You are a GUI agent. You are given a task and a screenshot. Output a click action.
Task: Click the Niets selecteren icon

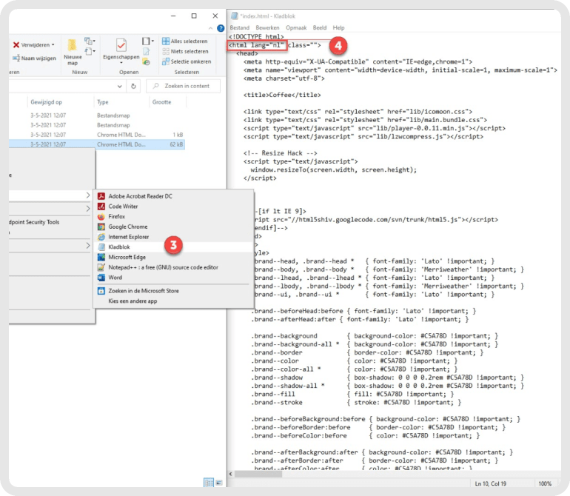[166, 51]
